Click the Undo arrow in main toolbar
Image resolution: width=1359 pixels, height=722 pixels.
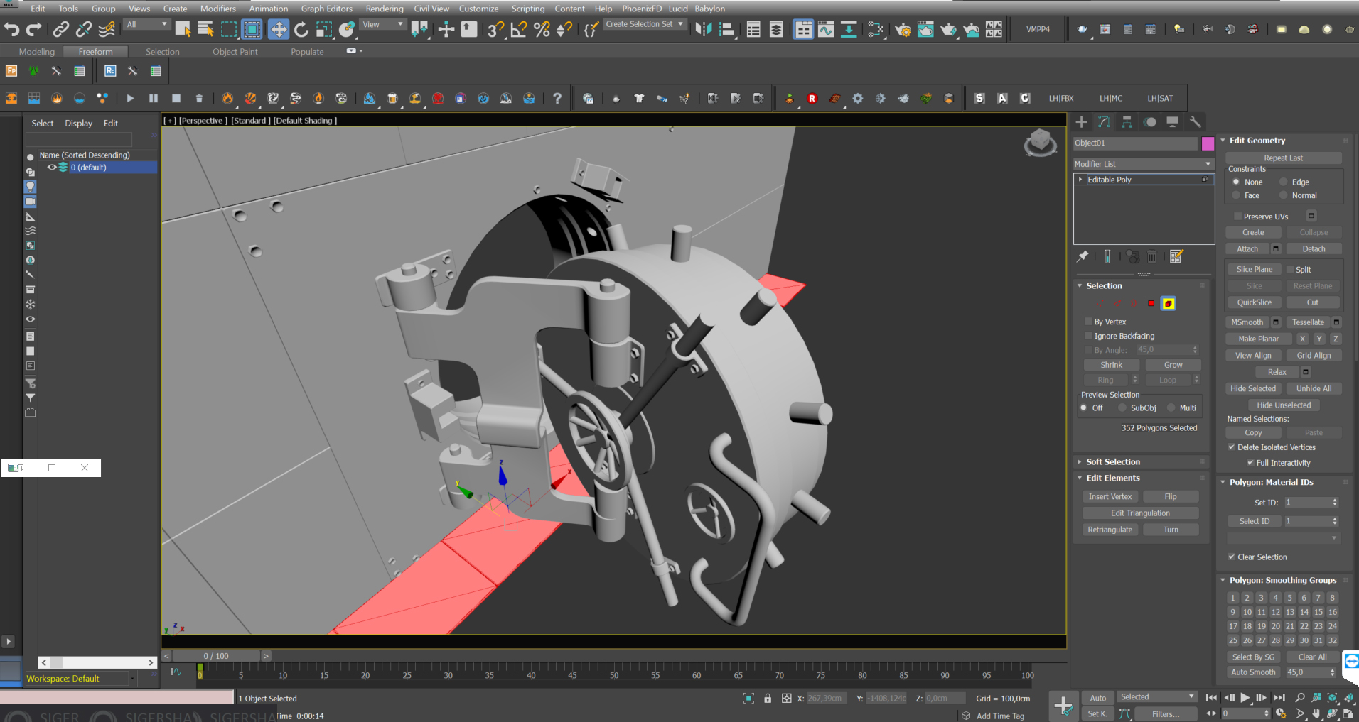tap(11, 29)
